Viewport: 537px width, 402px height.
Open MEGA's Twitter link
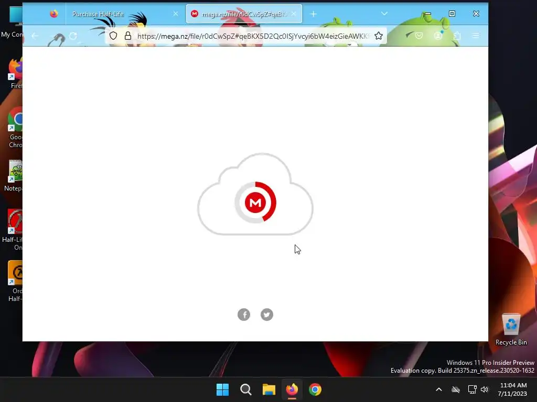tap(267, 315)
